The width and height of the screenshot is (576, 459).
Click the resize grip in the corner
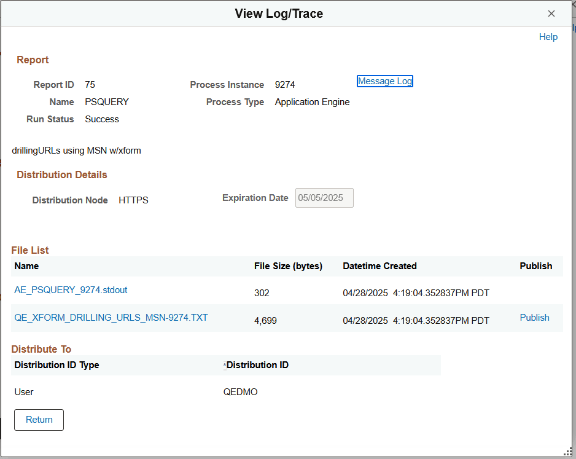pyautogui.click(x=568, y=452)
